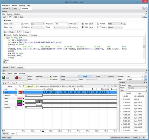Click the blue icon beside the Base field
Image resolution: width=149 pixels, height=140 pixels.
click(146, 79)
